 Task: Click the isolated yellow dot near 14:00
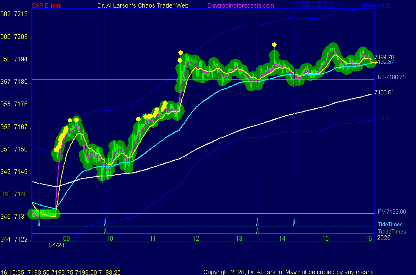pos(275,44)
